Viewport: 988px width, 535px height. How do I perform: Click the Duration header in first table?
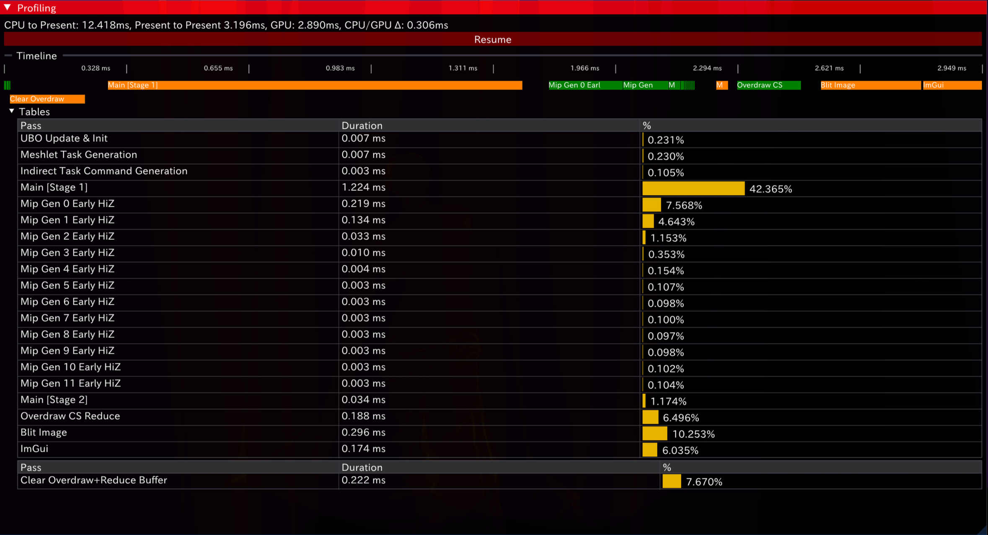click(362, 126)
